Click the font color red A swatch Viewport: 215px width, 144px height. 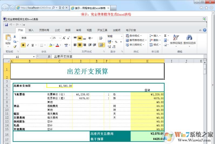[x=57, y=45]
